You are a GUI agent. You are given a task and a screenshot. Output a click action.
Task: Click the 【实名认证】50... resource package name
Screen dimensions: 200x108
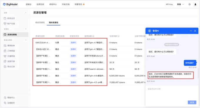pos(43,49)
